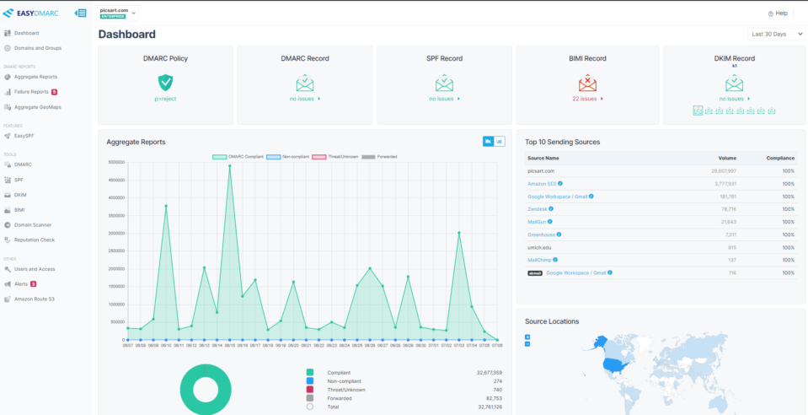Expand BIMI Record 22 issues arrow
Screen dimensions: 808x415
pyautogui.click(x=602, y=99)
